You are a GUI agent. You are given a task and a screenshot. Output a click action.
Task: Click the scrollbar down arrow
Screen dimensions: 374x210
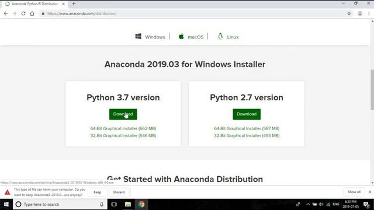pos(372,183)
